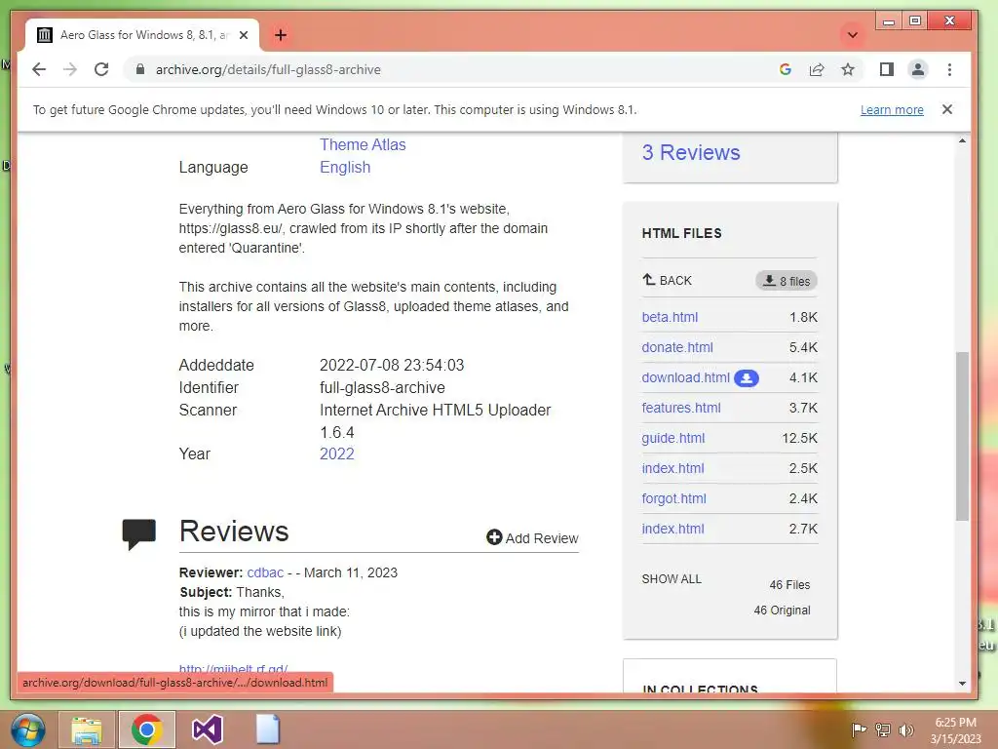This screenshot has height=749, width=998.
Task: Open beta.html file
Action: pyautogui.click(x=670, y=317)
